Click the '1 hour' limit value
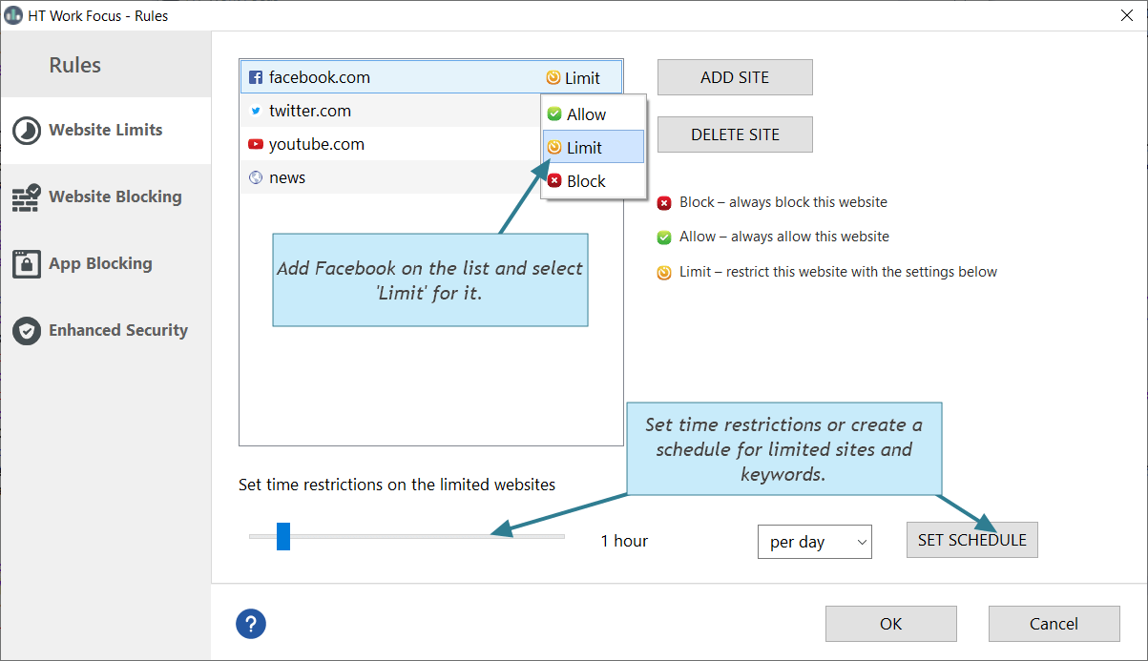 click(624, 541)
